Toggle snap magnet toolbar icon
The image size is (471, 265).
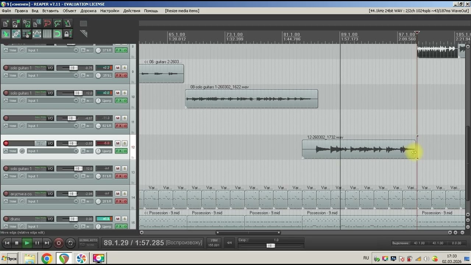[x=57, y=34]
